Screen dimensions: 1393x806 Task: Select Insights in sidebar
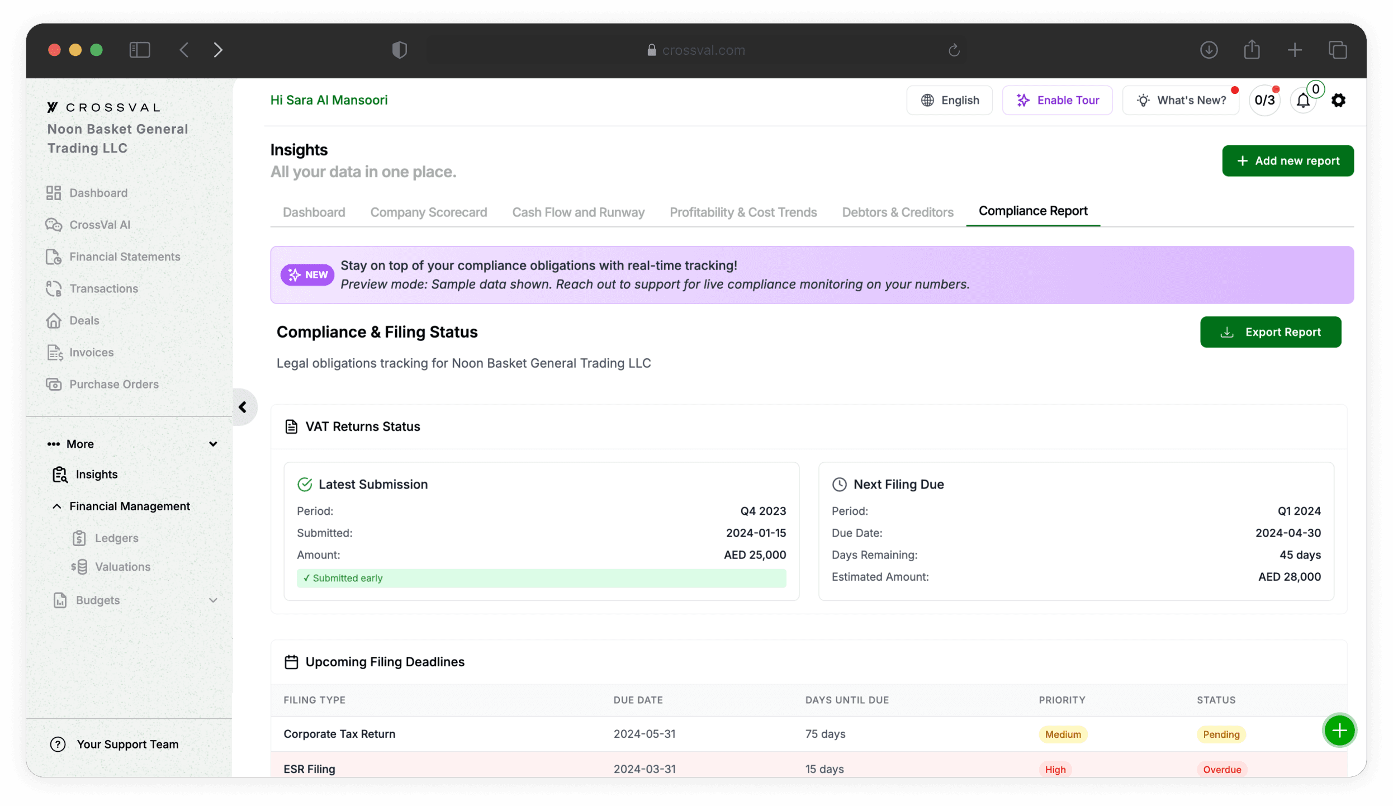coord(85,475)
